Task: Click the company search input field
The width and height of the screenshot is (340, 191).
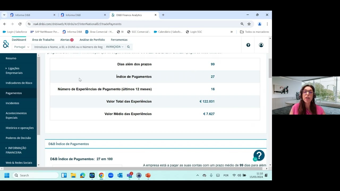Action: [x=68, y=47]
